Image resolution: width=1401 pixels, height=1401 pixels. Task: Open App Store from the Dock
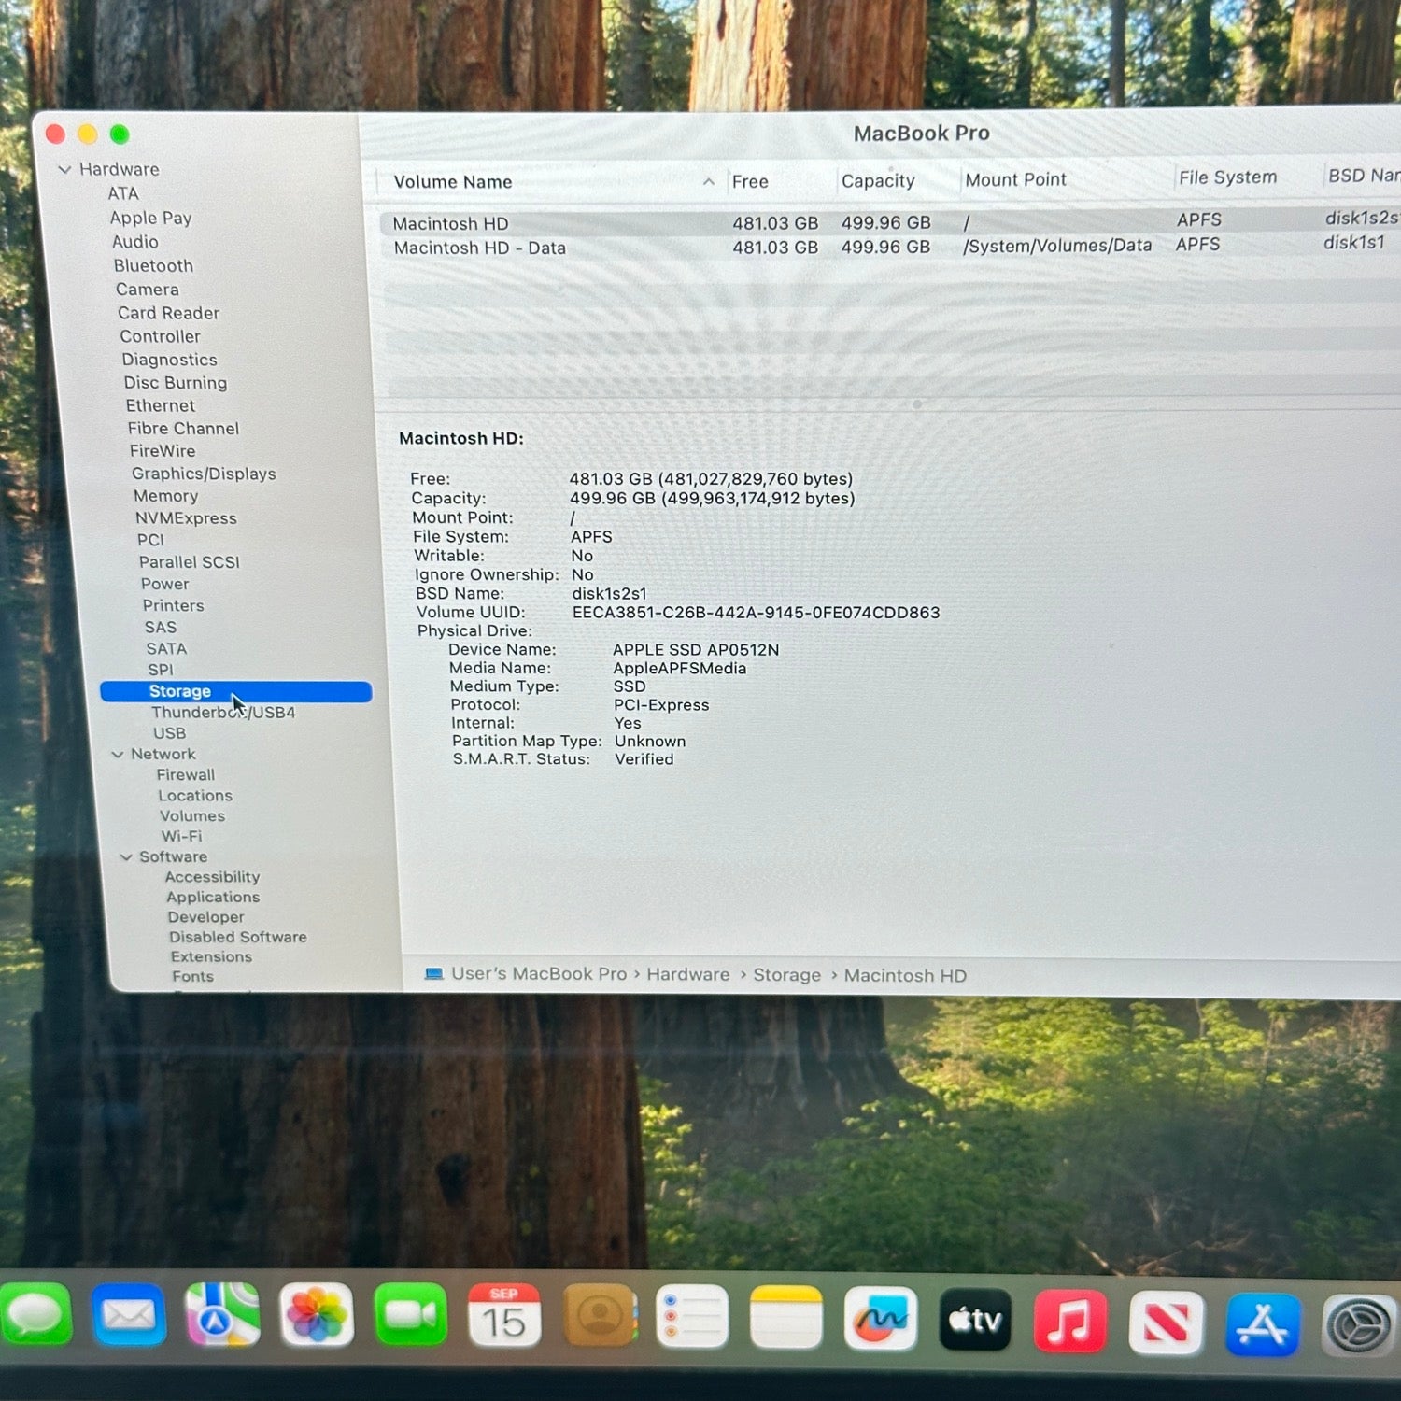pos(1261,1324)
